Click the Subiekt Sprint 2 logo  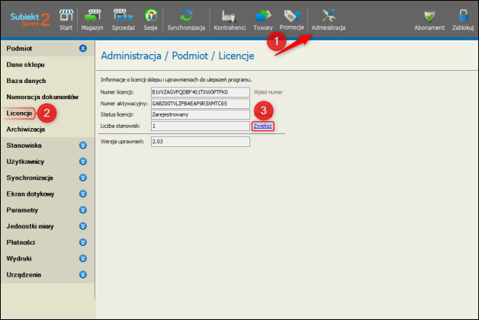click(30, 20)
